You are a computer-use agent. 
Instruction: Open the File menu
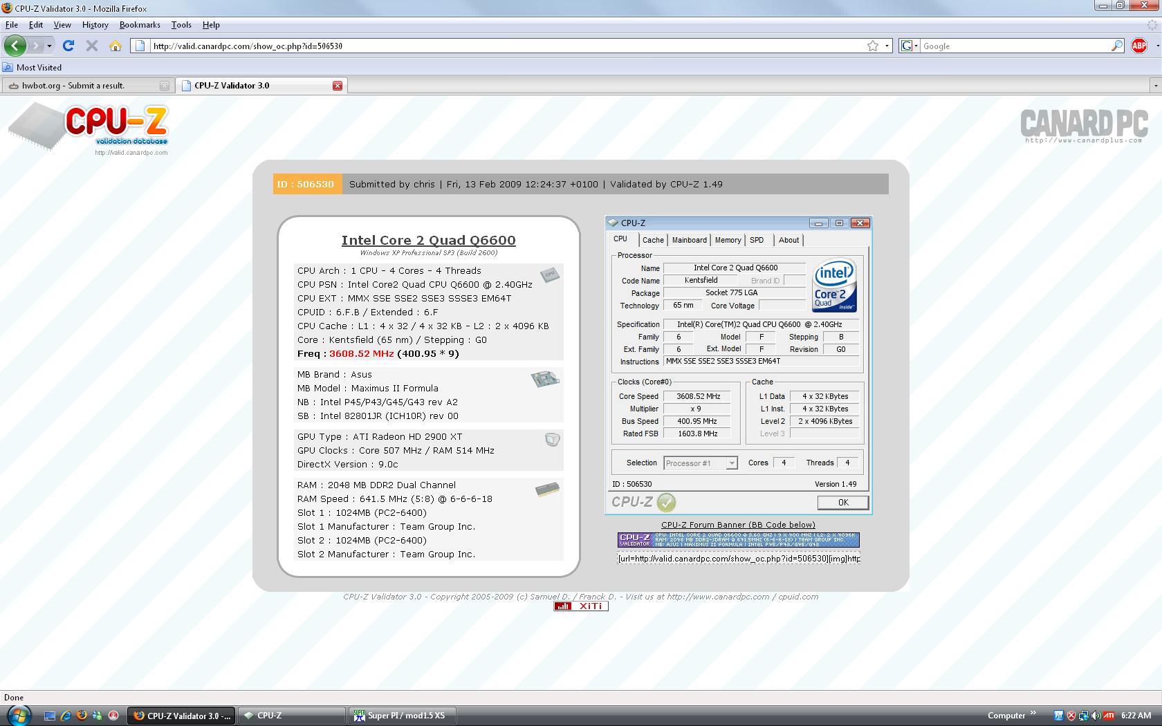tap(12, 25)
